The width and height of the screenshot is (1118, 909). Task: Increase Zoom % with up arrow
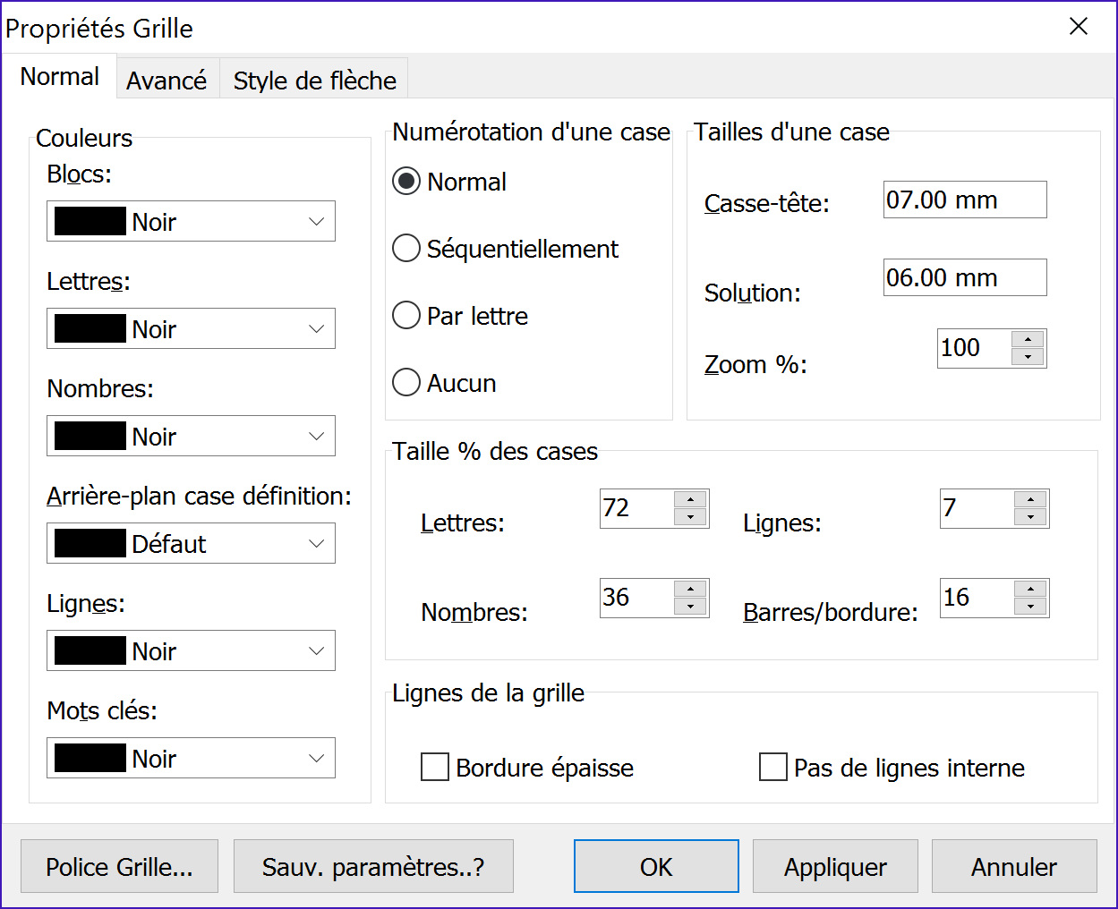click(x=1028, y=339)
